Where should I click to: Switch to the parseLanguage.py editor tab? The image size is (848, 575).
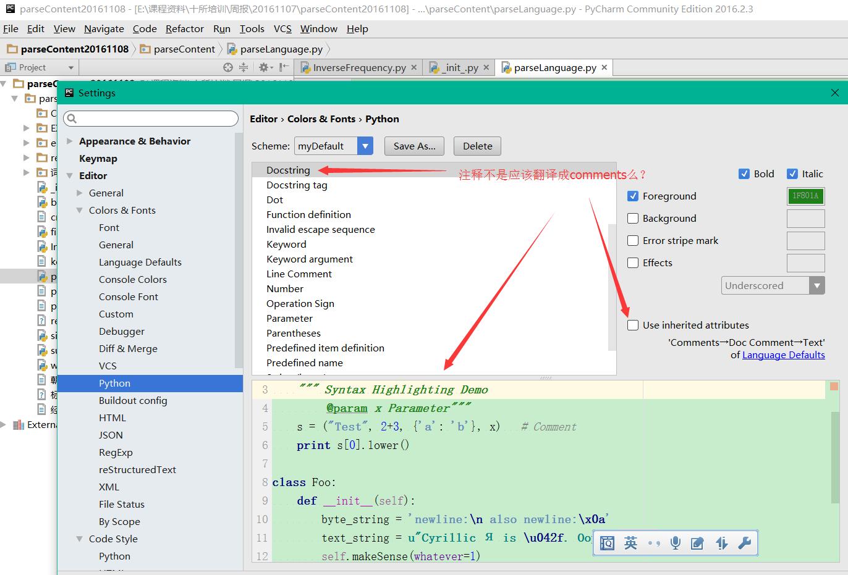[x=554, y=68]
